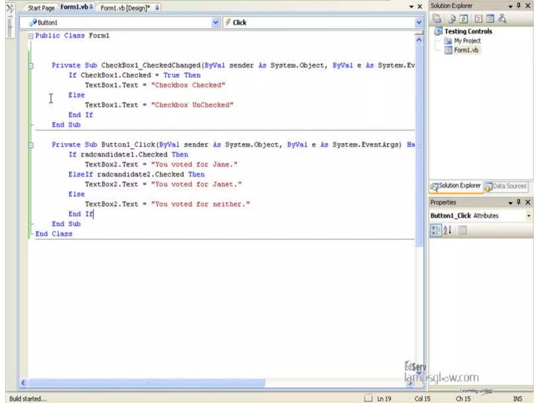Viewport: 537px width, 403px height.
Task: Click ElseIf radcandidate2.Checked Then line
Action: click(x=137, y=174)
